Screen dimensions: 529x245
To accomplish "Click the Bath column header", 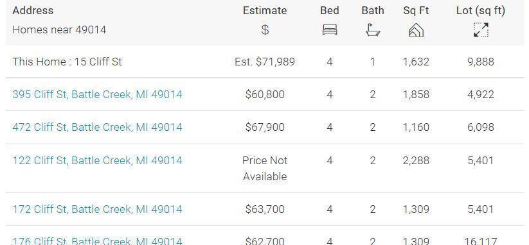I will coord(373,10).
